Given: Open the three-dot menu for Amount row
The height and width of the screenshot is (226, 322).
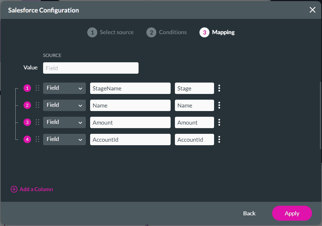Looking at the screenshot, I should click(x=219, y=122).
